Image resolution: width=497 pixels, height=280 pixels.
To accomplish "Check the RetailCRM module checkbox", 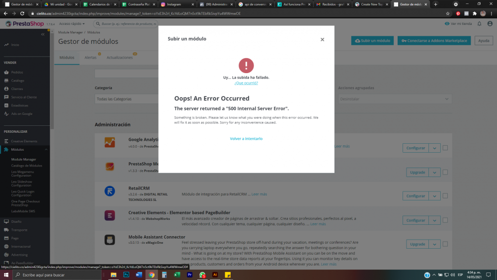I will coord(445,195).
